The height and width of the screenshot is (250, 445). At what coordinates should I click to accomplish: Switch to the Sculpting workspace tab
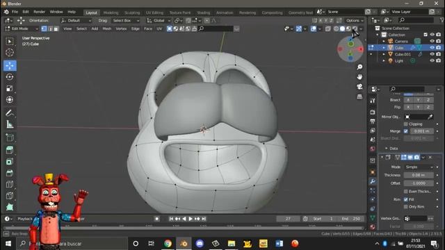[132, 12]
